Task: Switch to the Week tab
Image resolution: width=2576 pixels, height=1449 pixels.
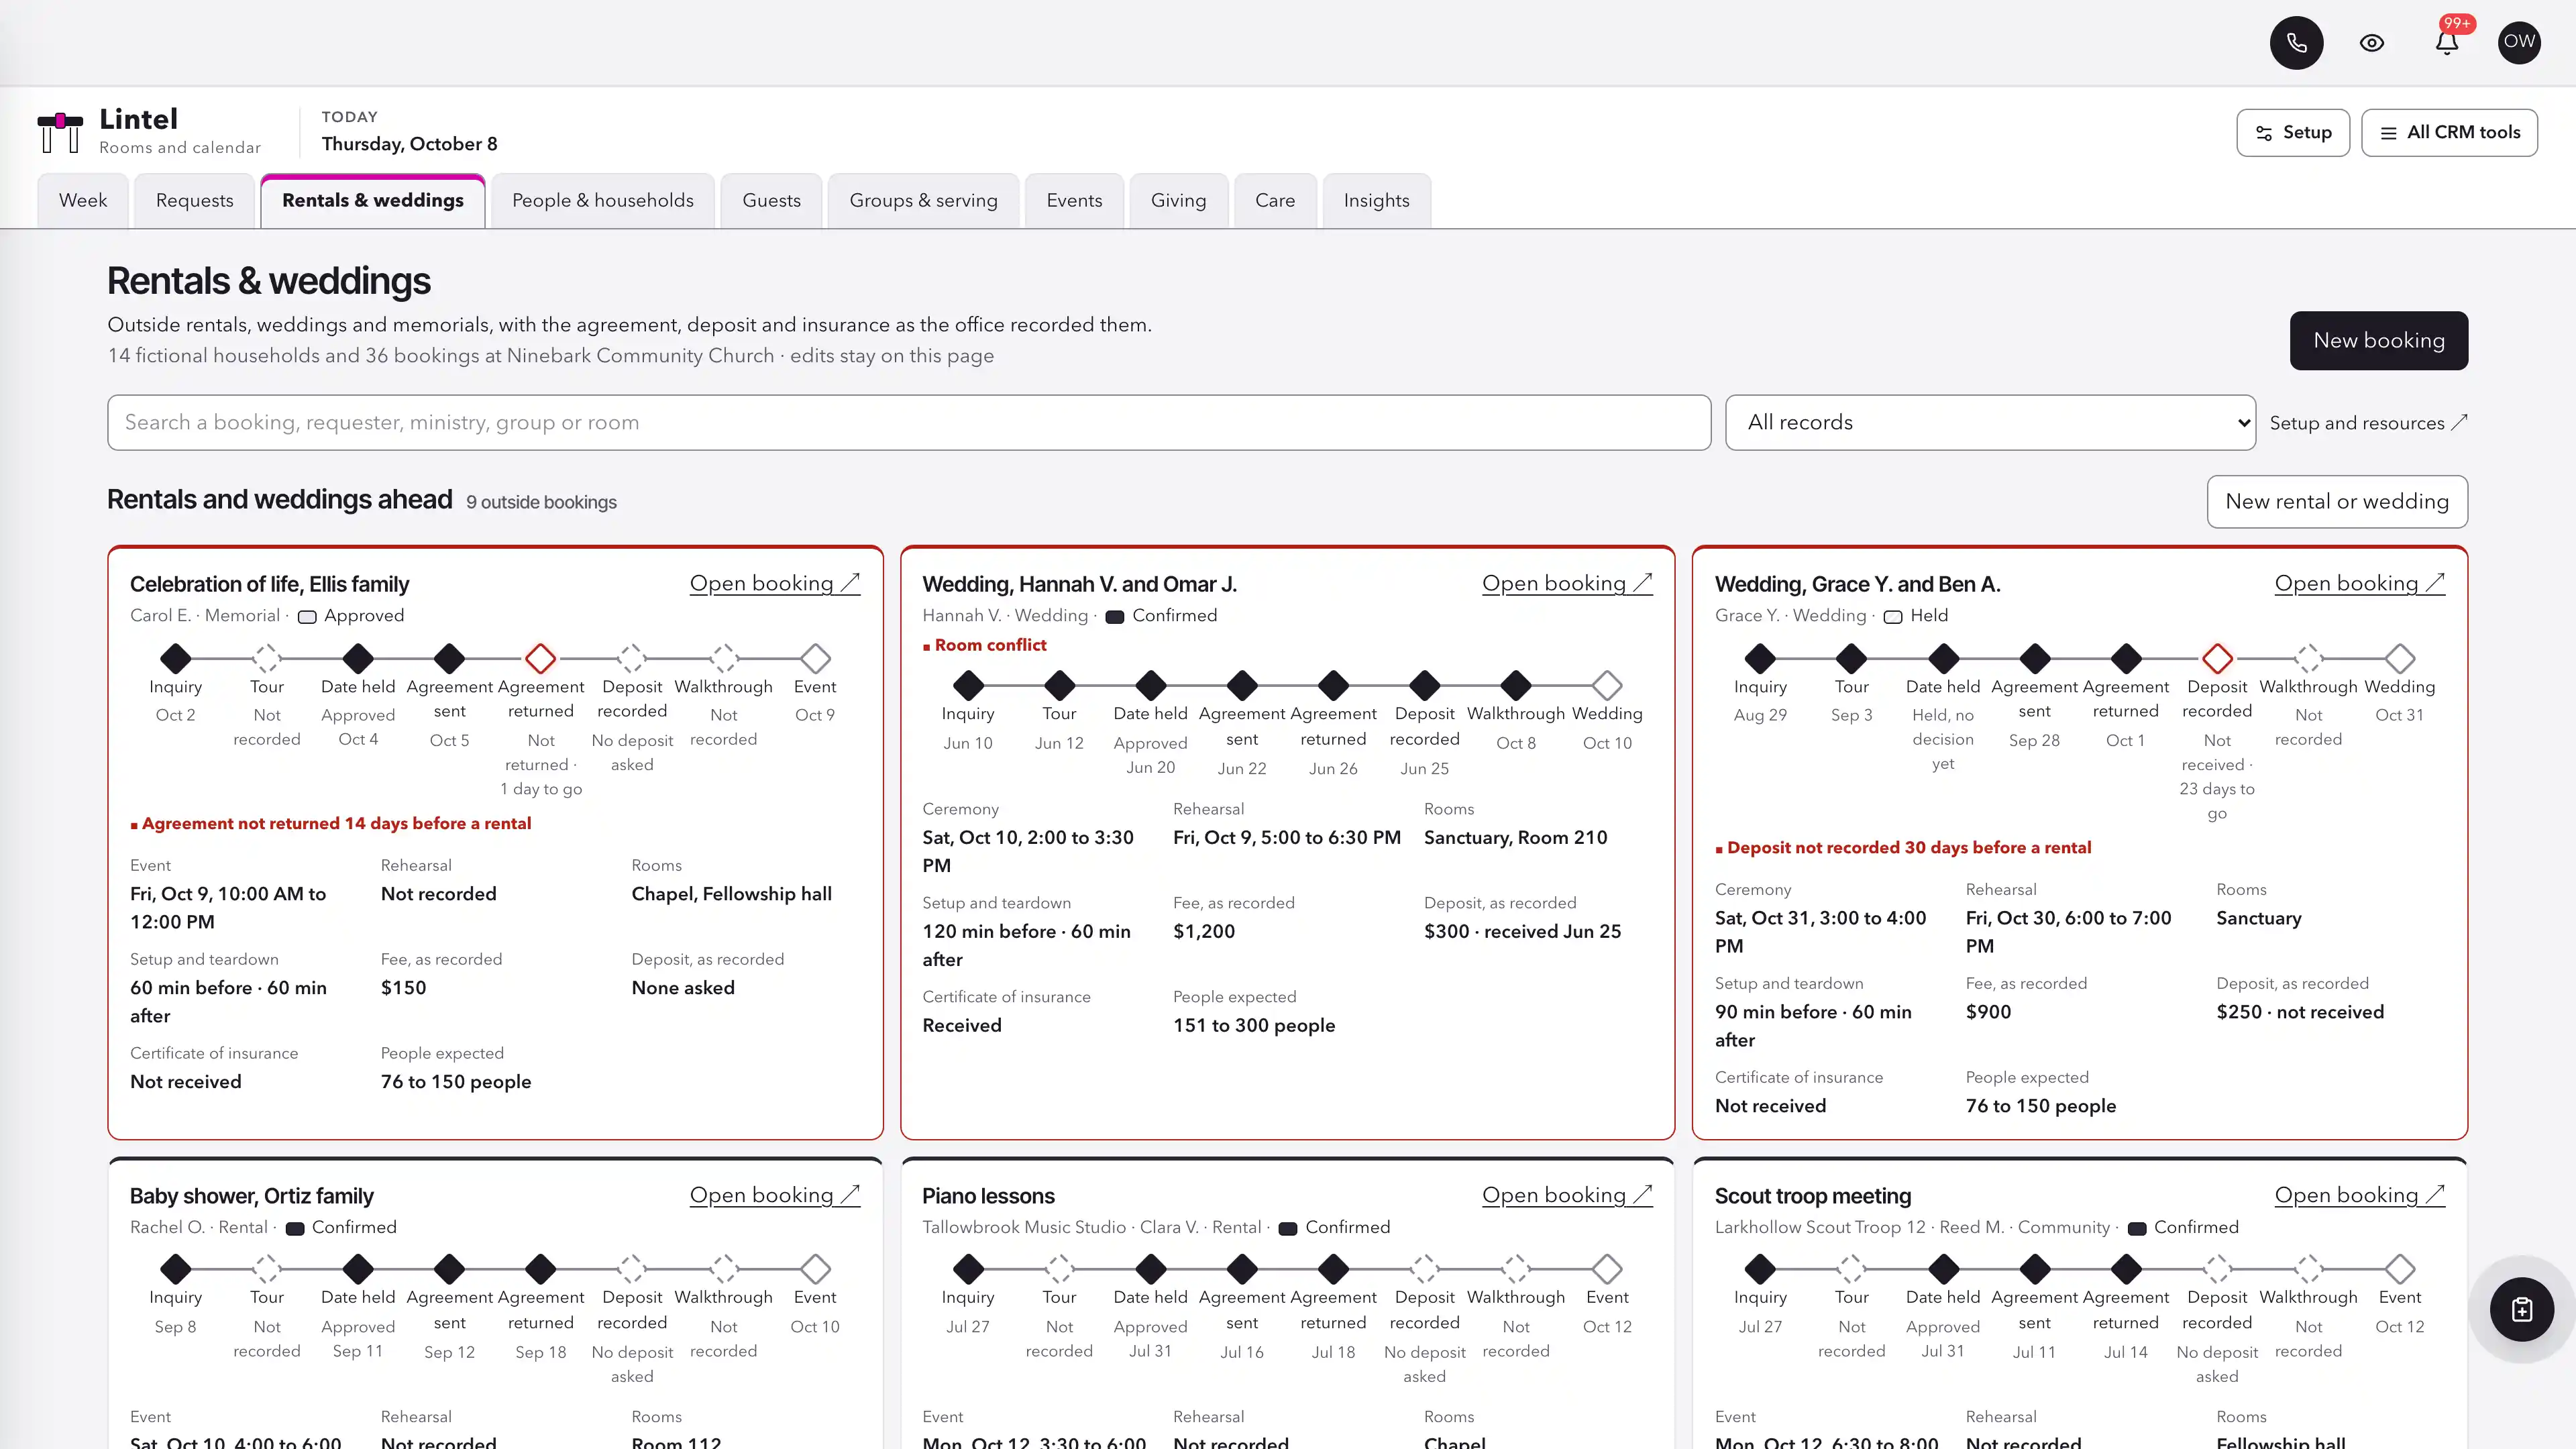Action: [x=83, y=200]
